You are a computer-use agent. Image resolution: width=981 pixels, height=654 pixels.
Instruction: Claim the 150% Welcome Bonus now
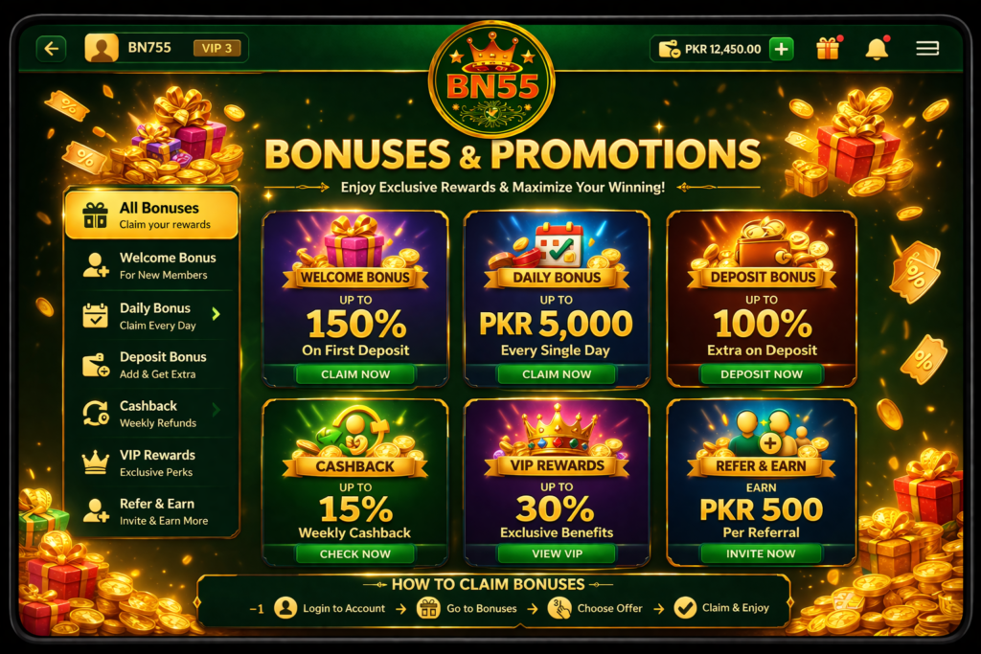(355, 373)
